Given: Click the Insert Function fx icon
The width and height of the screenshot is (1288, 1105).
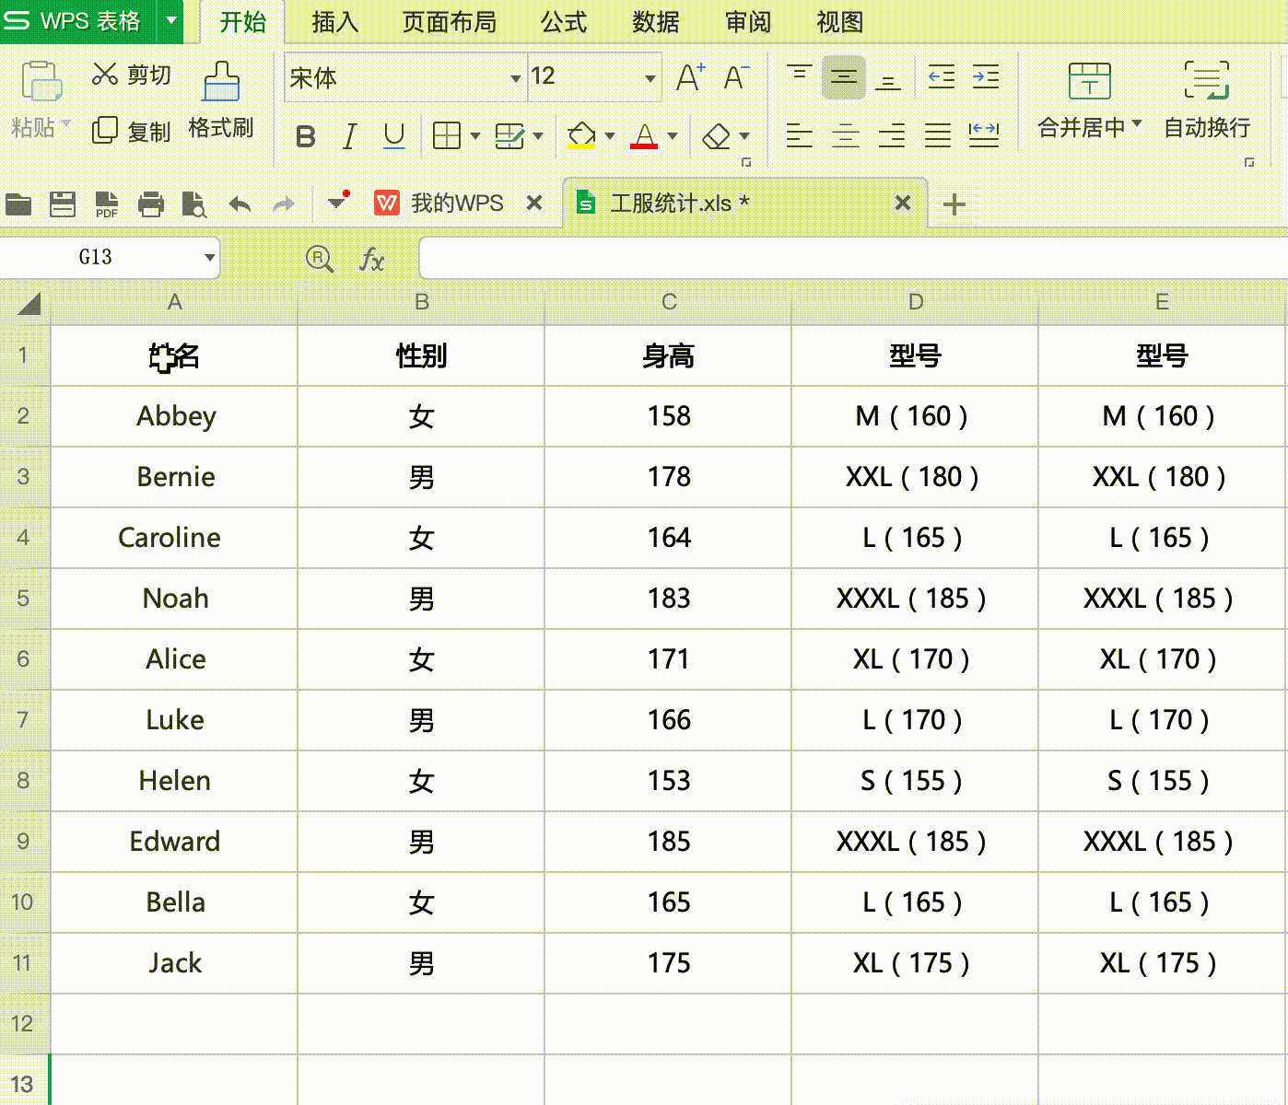Looking at the screenshot, I should click(x=371, y=260).
